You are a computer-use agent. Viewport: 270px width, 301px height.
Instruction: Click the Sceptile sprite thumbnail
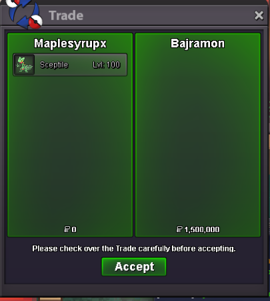24,65
